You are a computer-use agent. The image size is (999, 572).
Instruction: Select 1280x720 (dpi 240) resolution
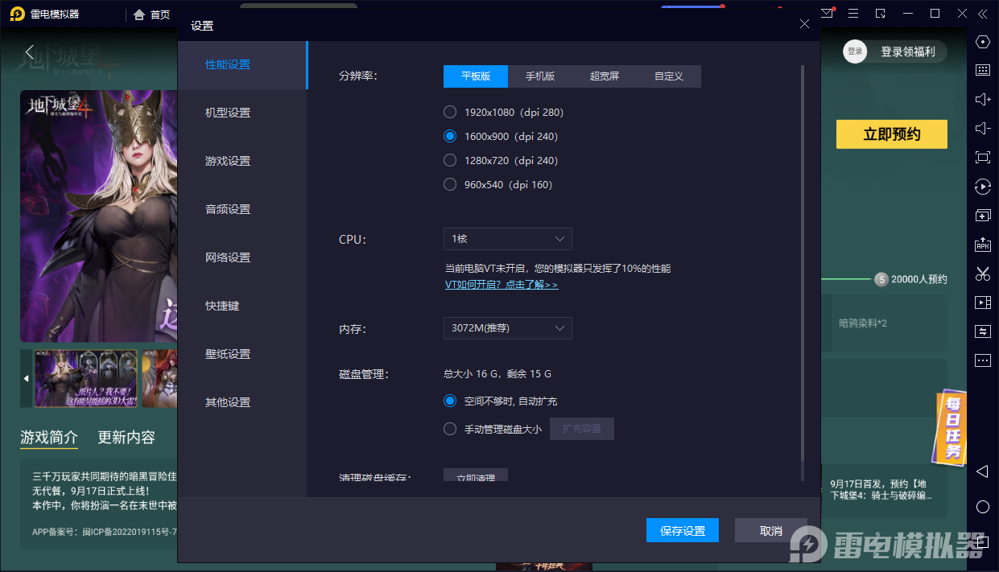click(x=501, y=160)
